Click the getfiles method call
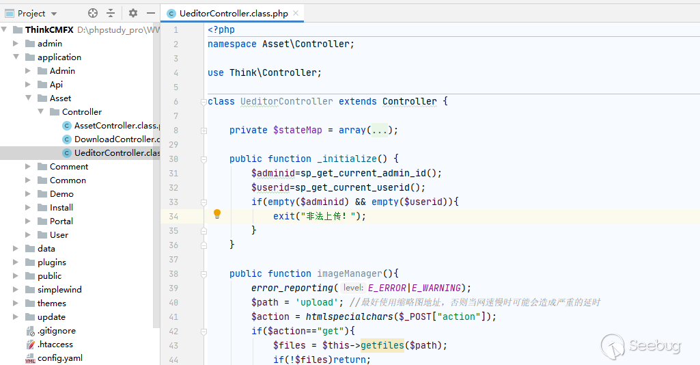The image size is (700, 365). [x=382, y=346]
